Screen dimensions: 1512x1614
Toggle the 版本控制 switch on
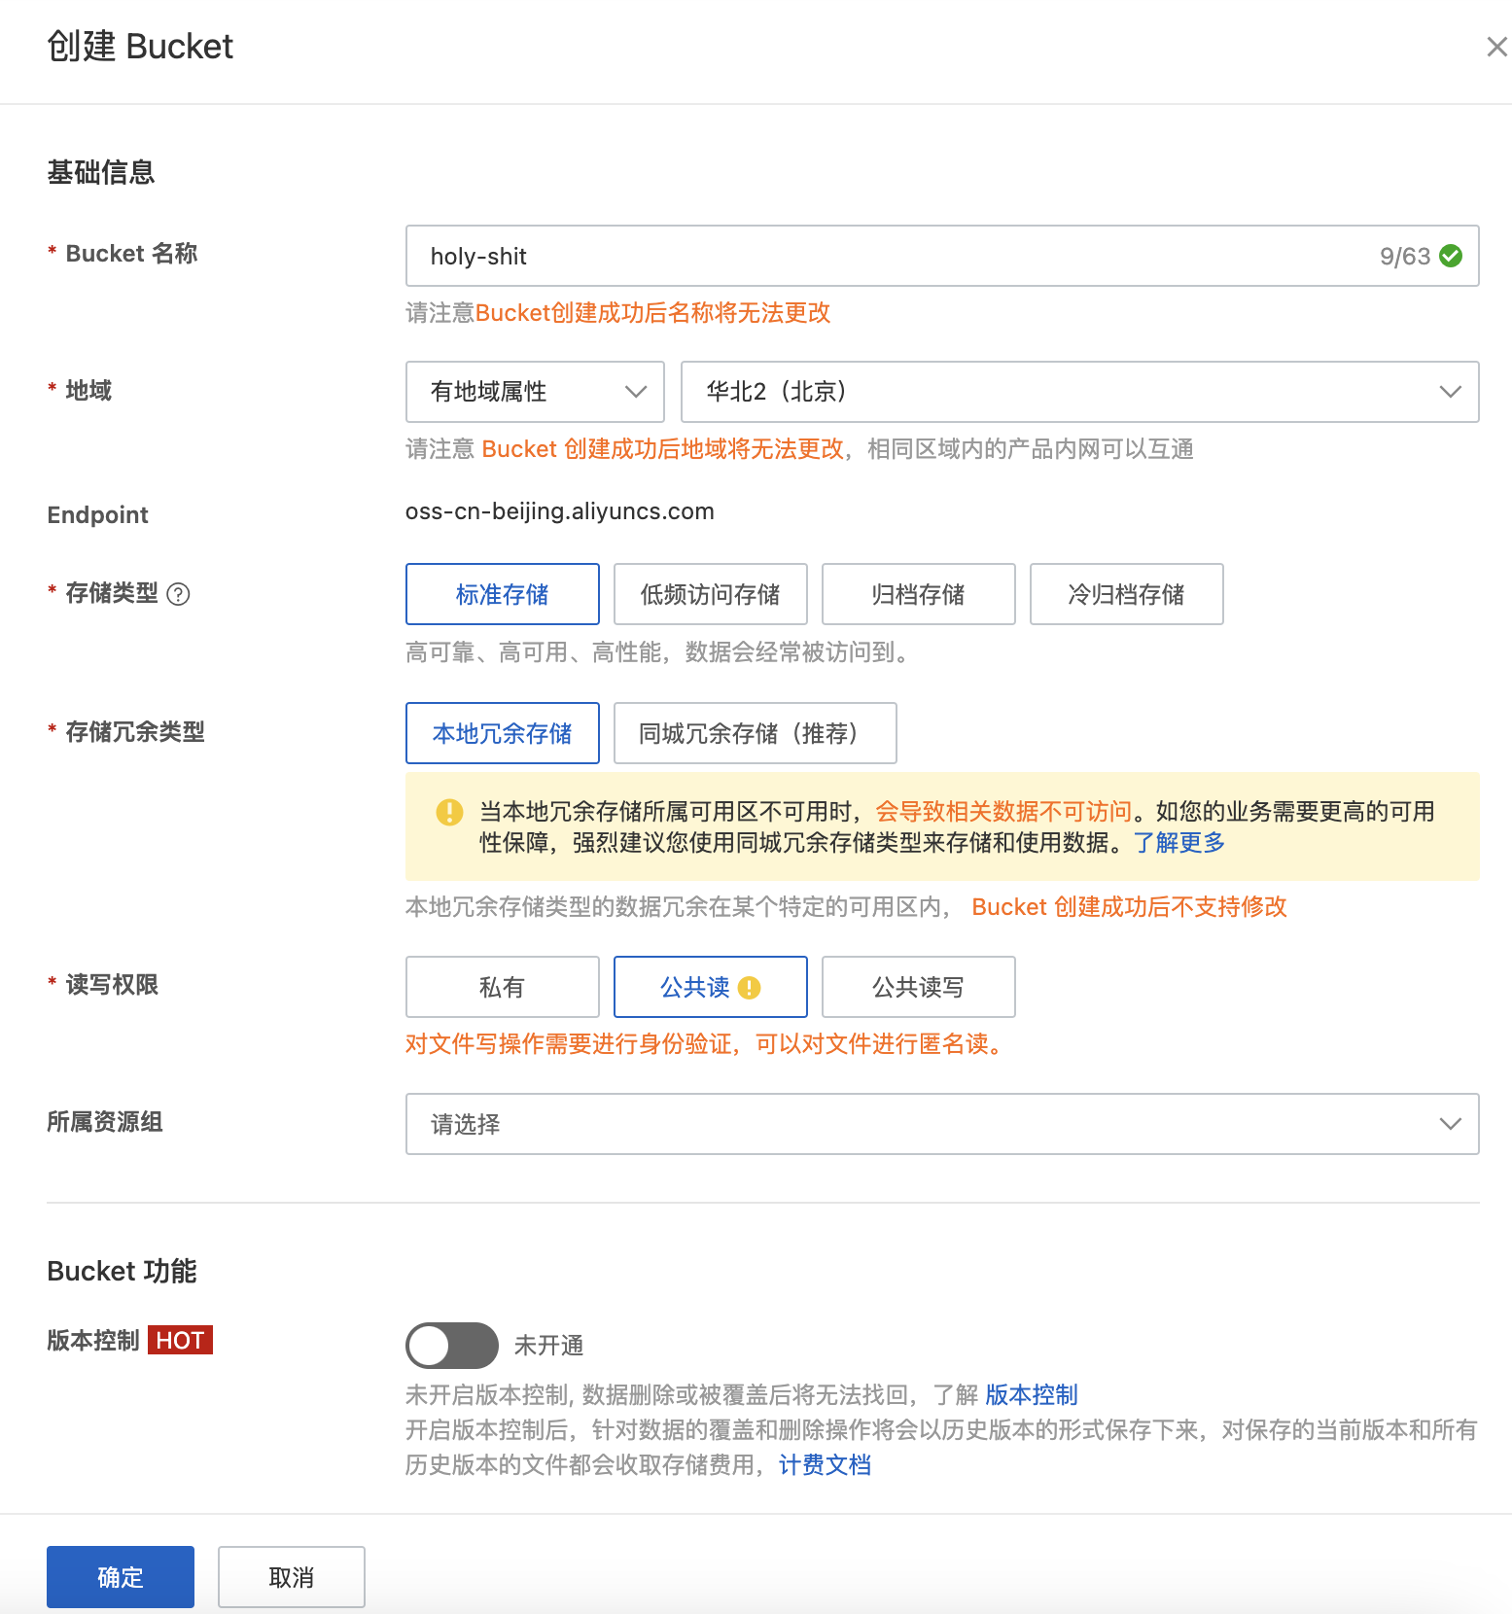click(452, 1346)
